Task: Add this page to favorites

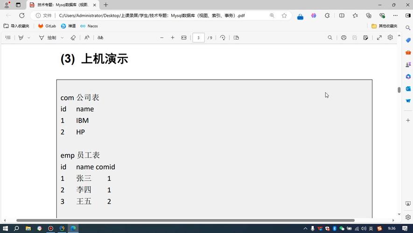Action: click(284, 15)
